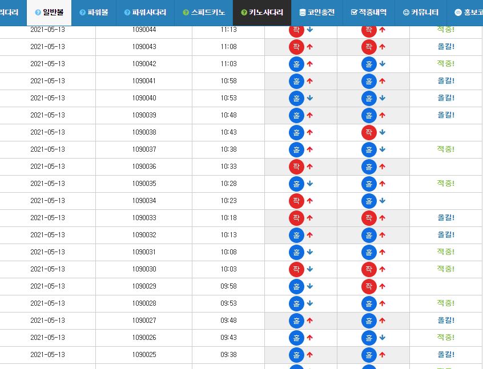Click the 적중! label in round 1090026
Viewport: 483px width, 369px height.
tap(446, 337)
